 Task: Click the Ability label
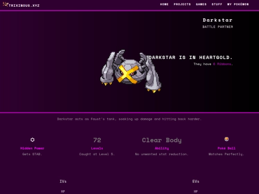(x=162, y=148)
